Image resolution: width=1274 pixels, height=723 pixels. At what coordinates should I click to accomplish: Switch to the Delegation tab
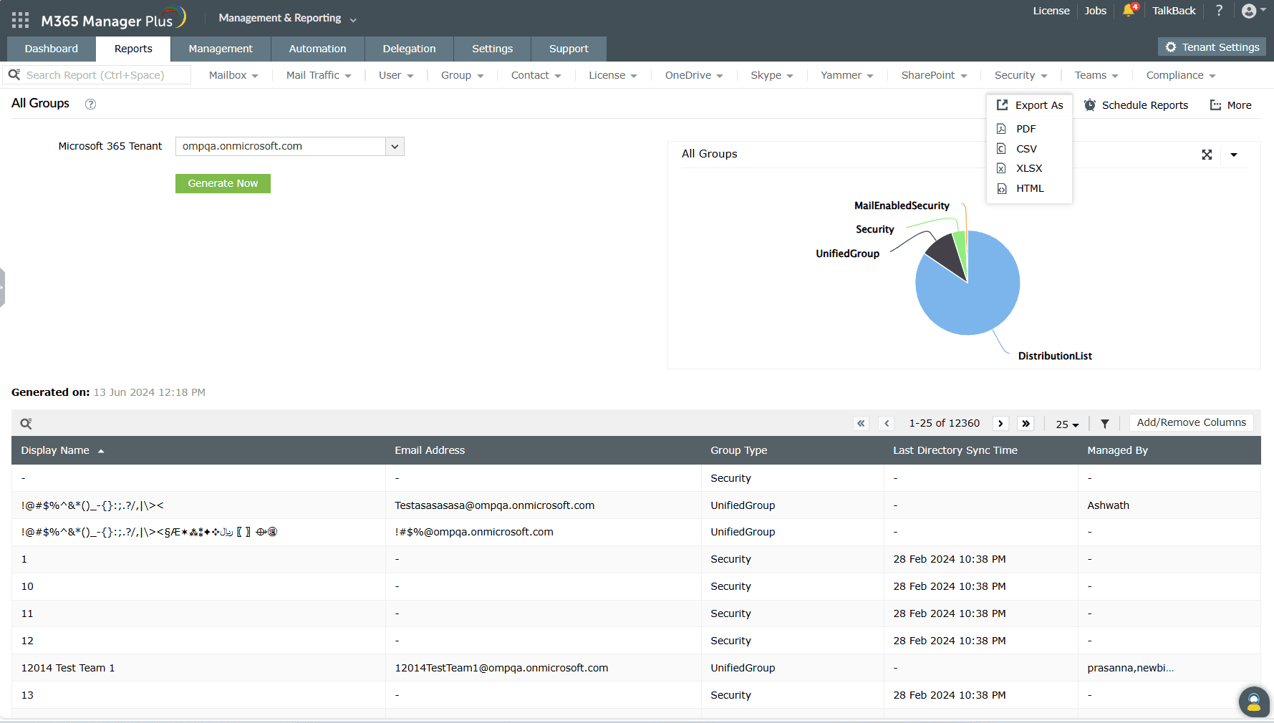(409, 49)
